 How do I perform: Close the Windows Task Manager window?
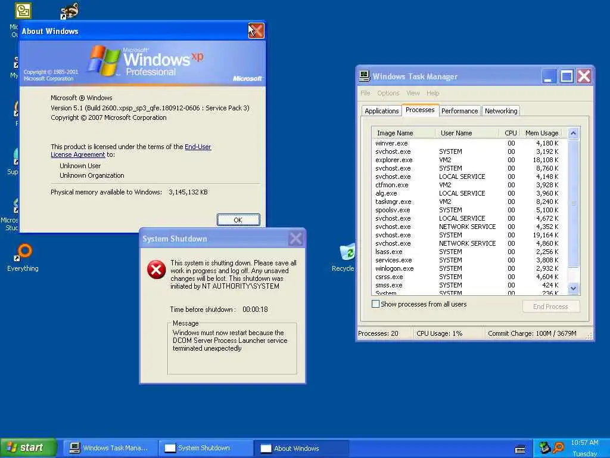click(584, 76)
